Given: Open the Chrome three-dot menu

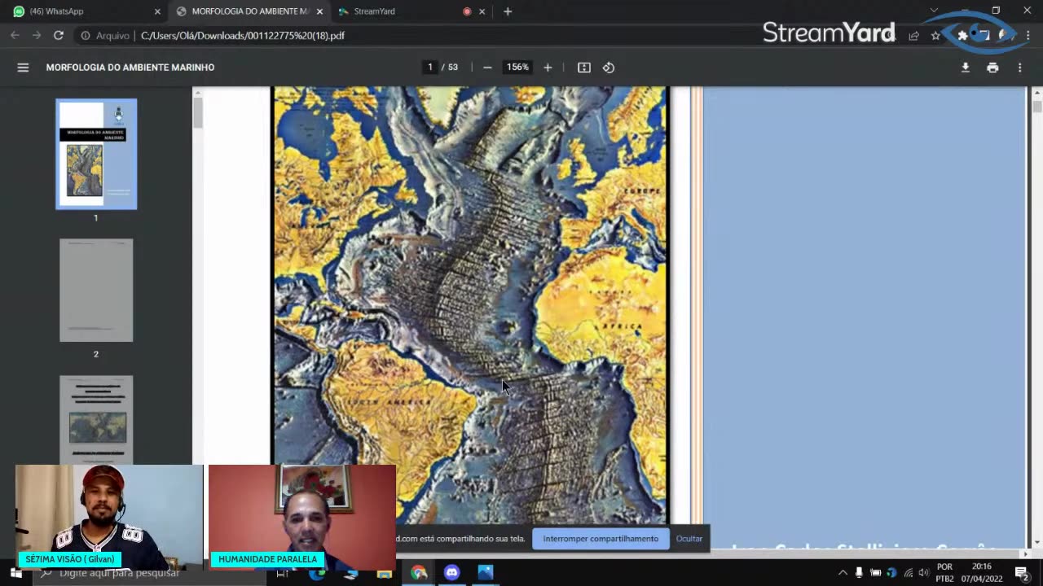Looking at the screenshot, I should point(1028,36).
